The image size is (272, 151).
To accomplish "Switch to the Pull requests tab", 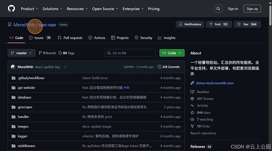I will (70, 38).
